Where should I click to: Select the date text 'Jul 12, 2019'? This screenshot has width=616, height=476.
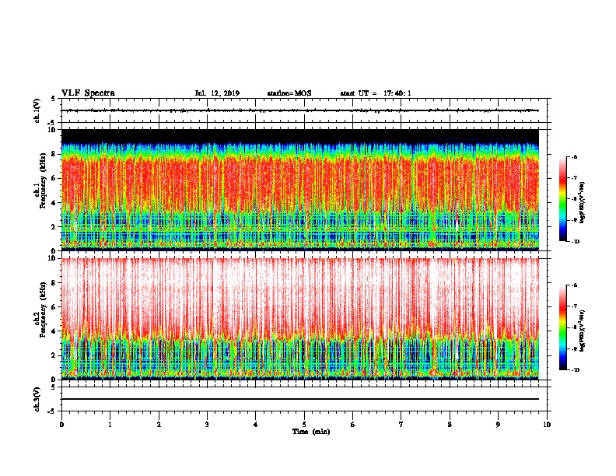pos(217,93)
